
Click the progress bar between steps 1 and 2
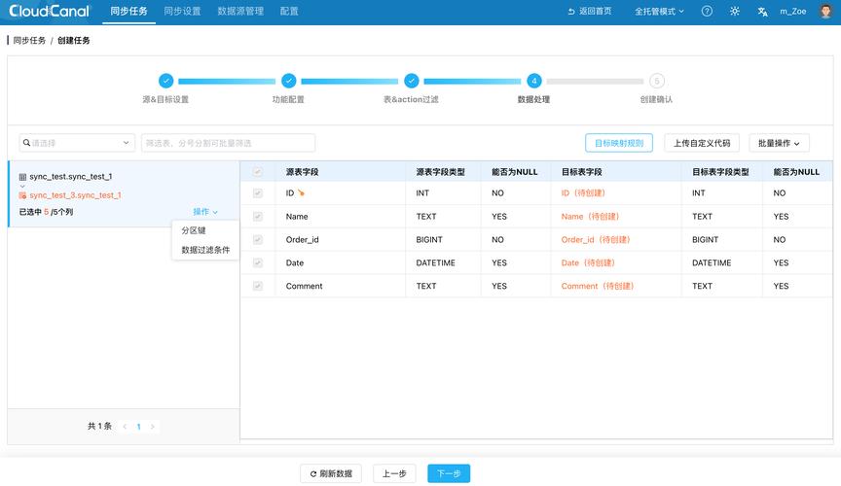[227, 82]
